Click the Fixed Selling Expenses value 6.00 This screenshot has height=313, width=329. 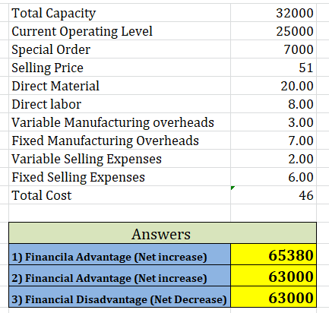[x=274, y=177]
